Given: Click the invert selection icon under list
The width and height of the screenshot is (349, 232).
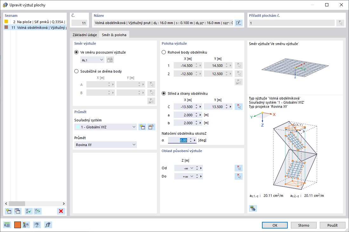Looking at the screenshot, I should click(37, 211).
